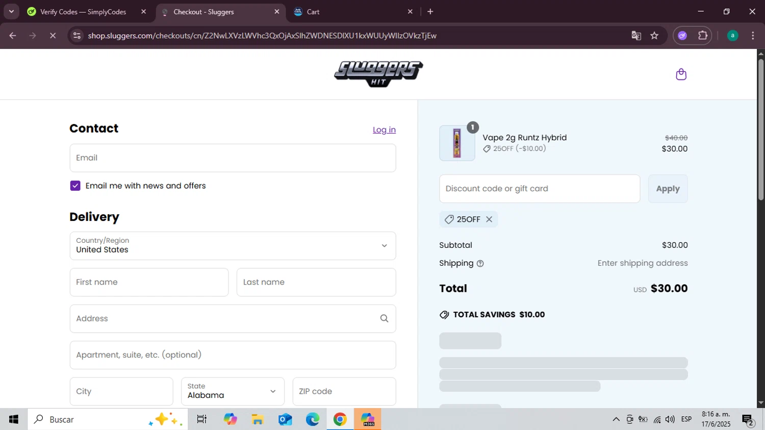
Task: Click the browser address bar URL
Action: (262, 36)
